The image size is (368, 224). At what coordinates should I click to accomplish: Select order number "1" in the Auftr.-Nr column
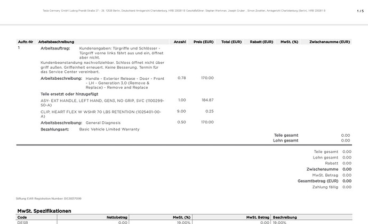19,48
